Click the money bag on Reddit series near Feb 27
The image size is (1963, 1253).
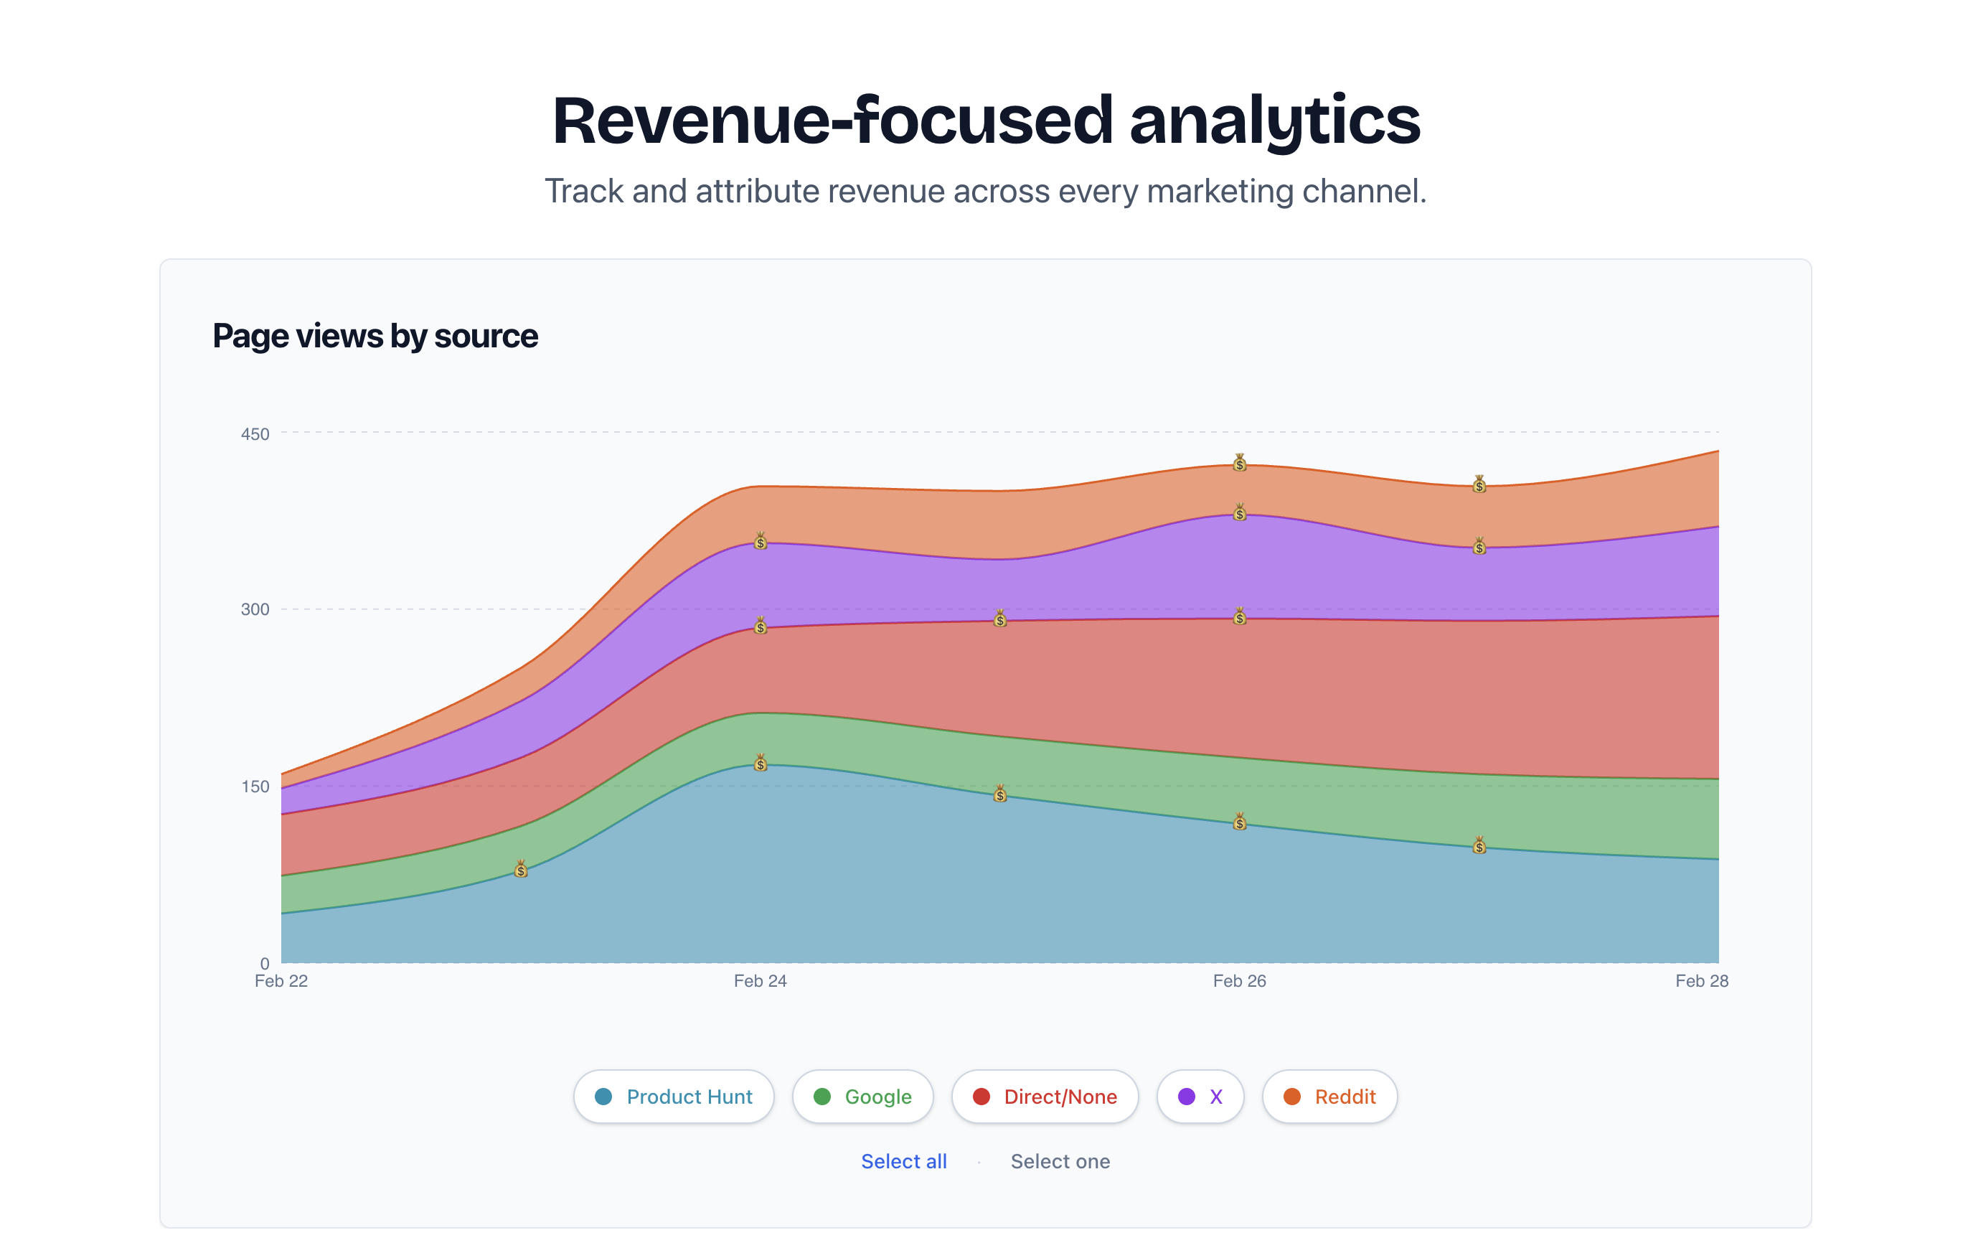(x=1479, y=487)
